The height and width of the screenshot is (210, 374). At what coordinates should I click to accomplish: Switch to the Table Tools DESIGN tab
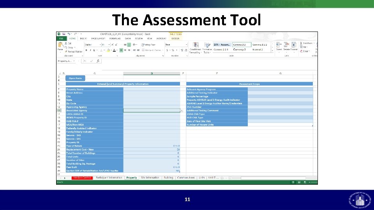click(x=175, y=38)
